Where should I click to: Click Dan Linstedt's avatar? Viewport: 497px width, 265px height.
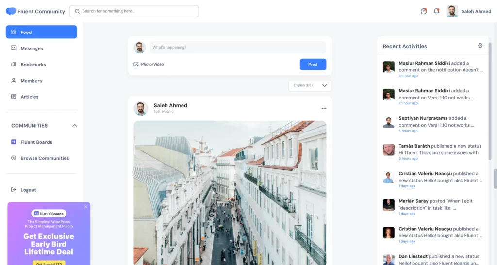pos(389,260)
